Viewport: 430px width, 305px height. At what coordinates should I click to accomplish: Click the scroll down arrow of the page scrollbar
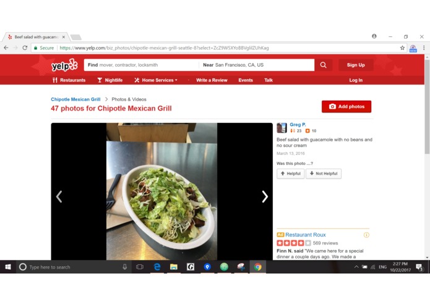point(427,257)
